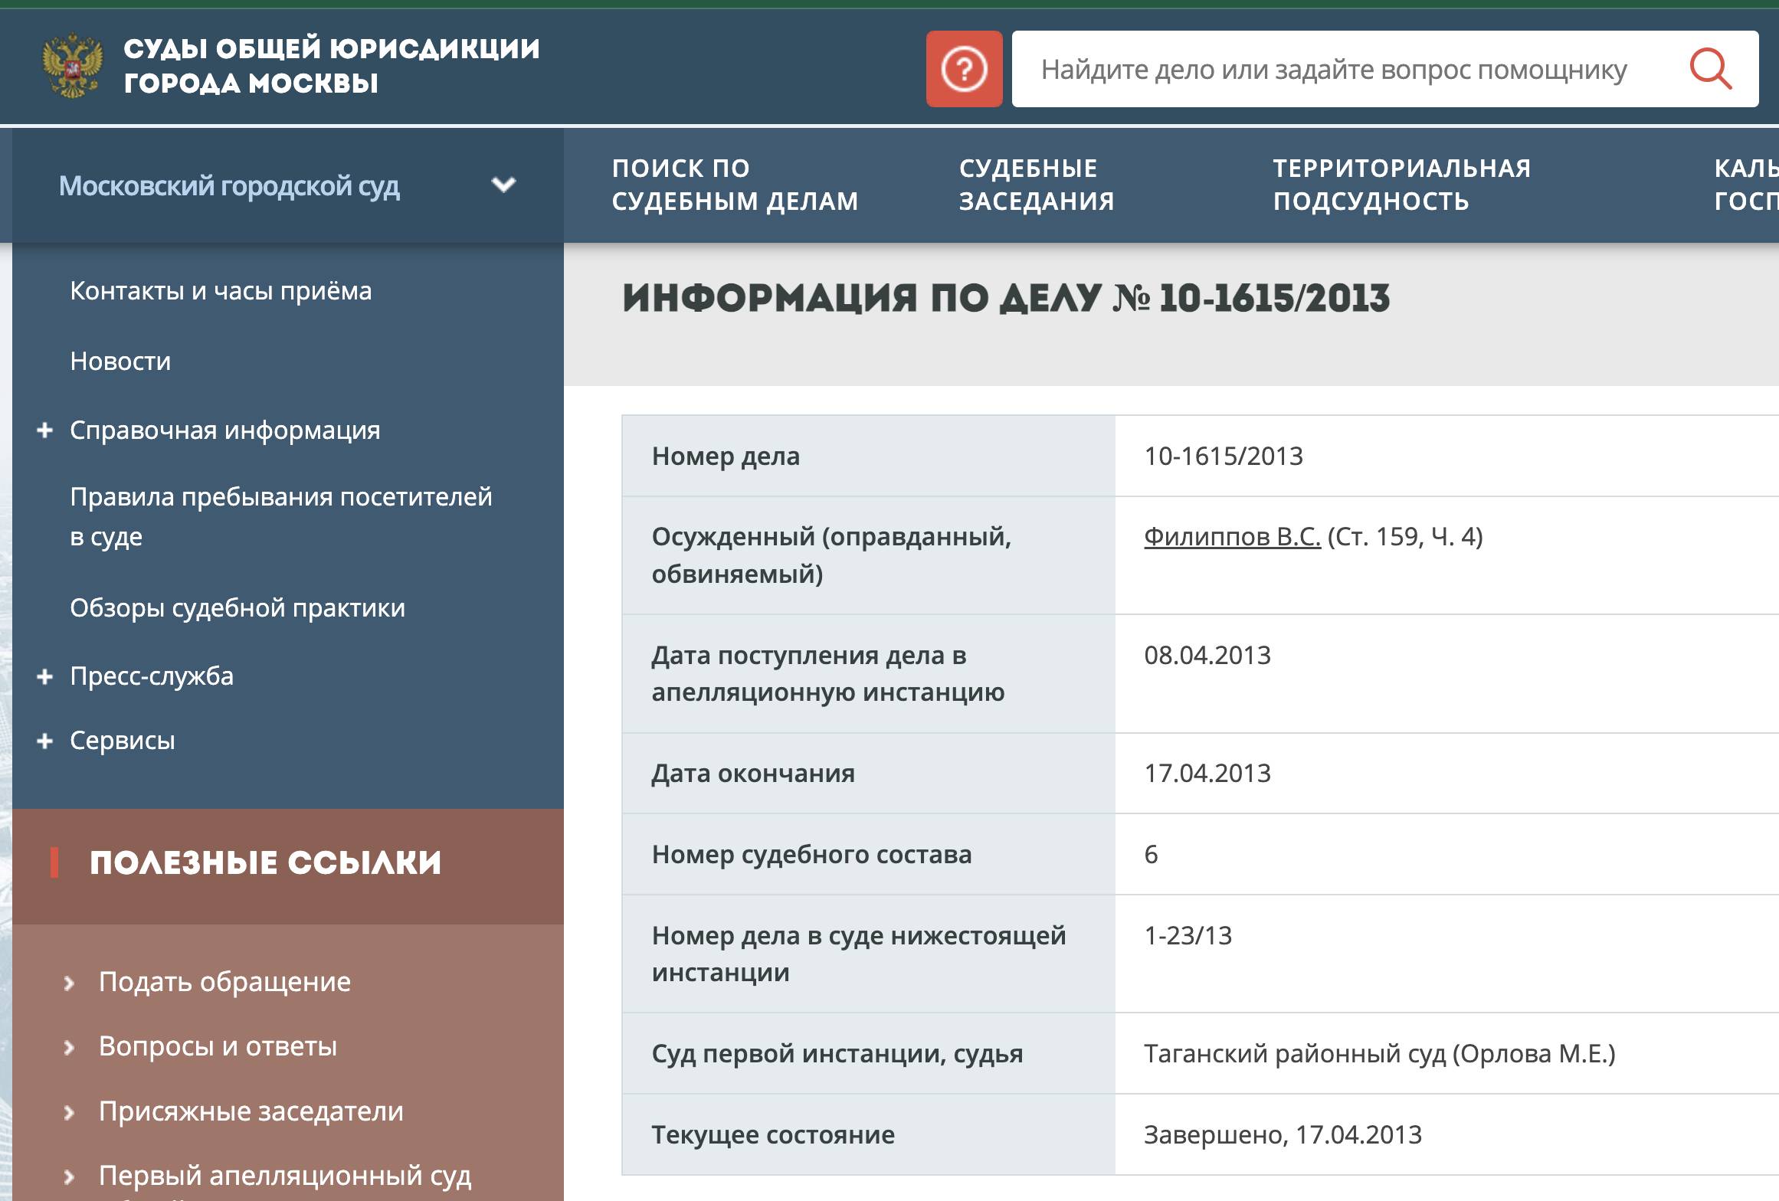This screenshot has height=1201, width=1779.
Task: Open Первый апелляционный суд link
Action: coord(285,1175)
